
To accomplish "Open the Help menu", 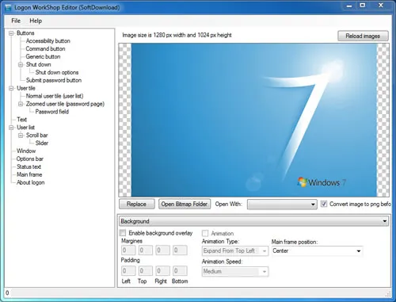I will [x=36, y=21].
